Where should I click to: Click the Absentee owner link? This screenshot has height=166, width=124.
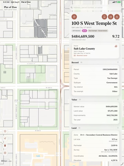click(82, 56)
